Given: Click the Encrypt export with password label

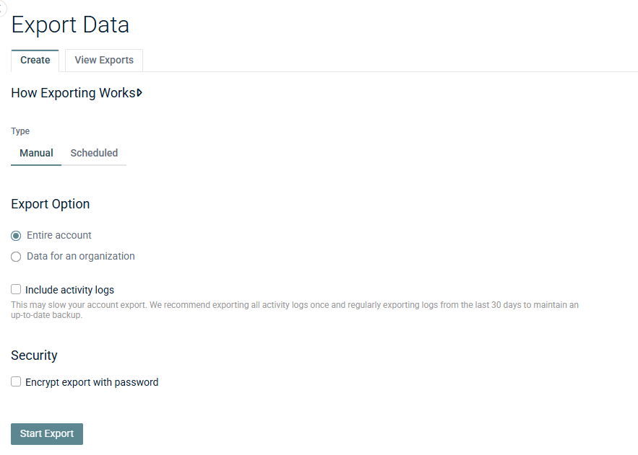Looking at the screenshot, I should pos(92,382).
